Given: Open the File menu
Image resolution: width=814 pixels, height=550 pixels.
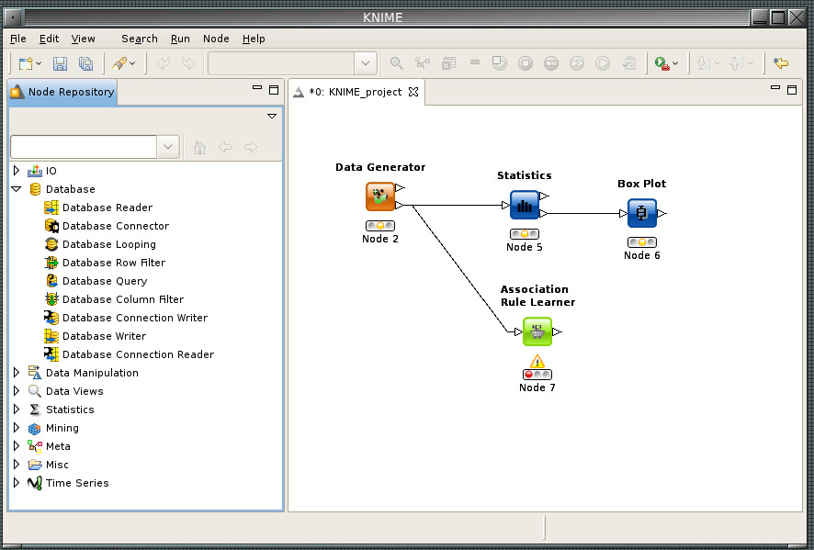Looking at the screenshot, I should (x=17, y=39).
